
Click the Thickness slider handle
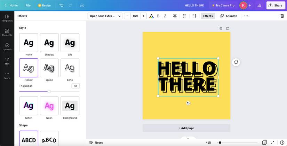[49, 92]
